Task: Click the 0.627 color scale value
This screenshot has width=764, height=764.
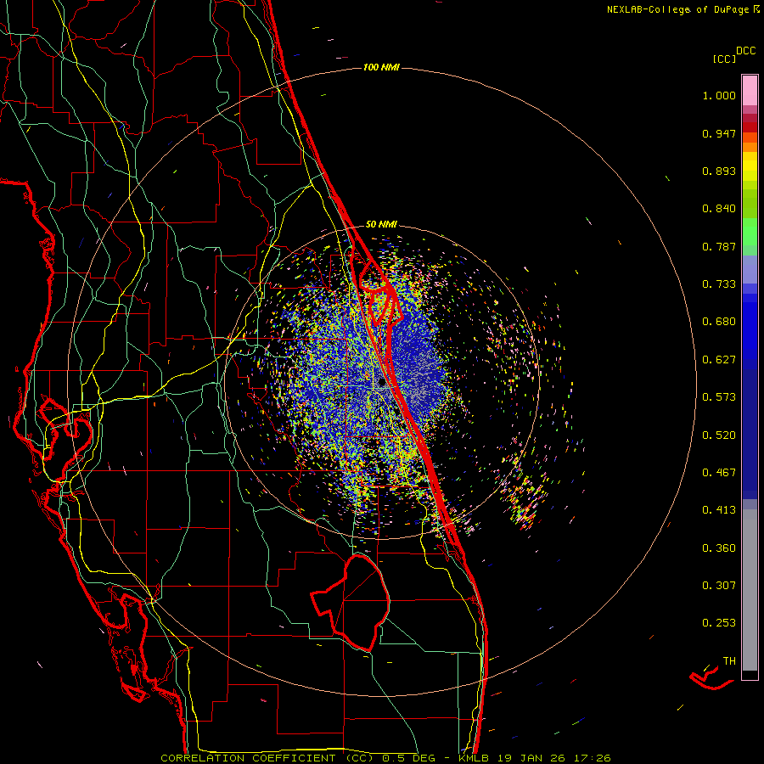Action: tap(719, 360)
